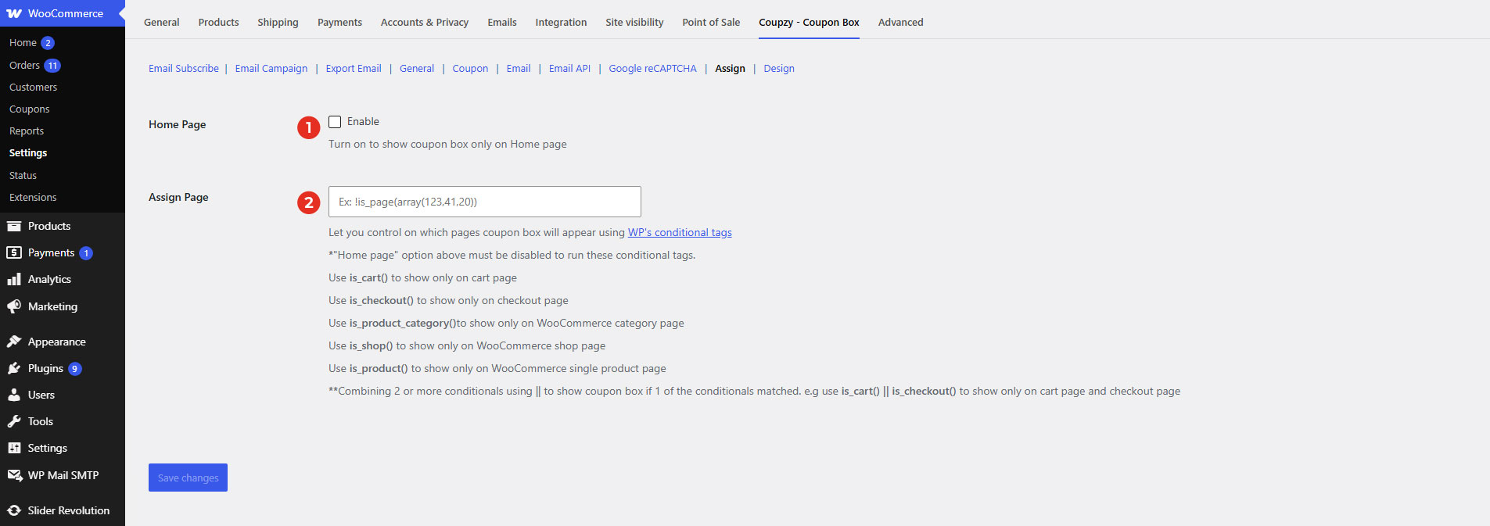Open Customers in the sidebar
This screenshot has height=526, width=1490.
33,87
